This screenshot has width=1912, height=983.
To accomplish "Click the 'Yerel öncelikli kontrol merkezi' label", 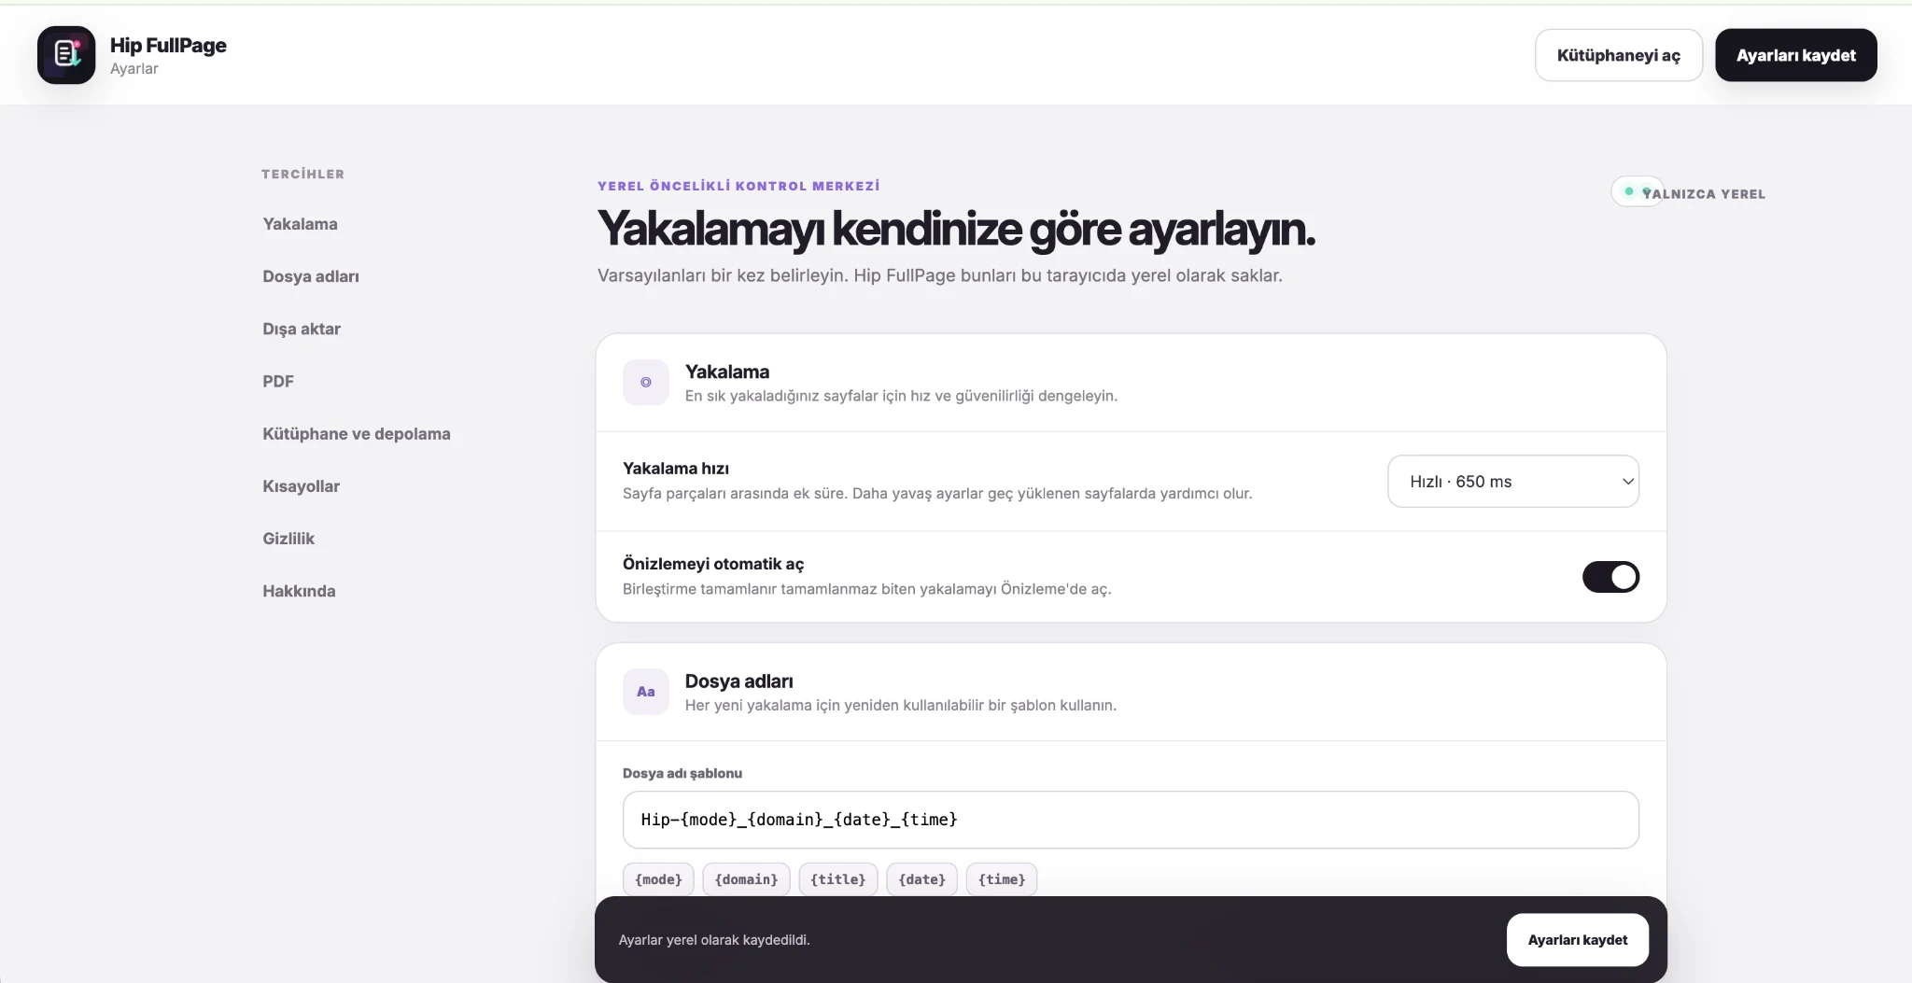I will pos(738,186).
